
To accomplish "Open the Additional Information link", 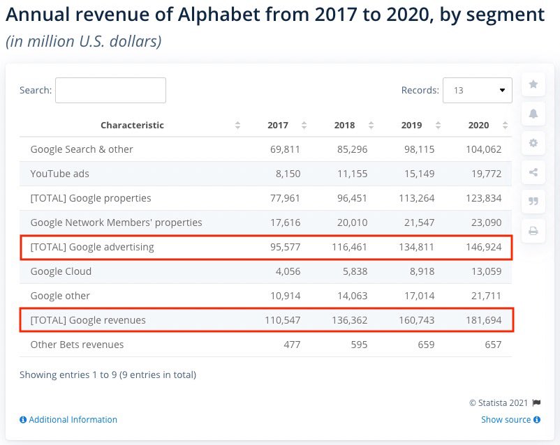I will click(73, 420).
